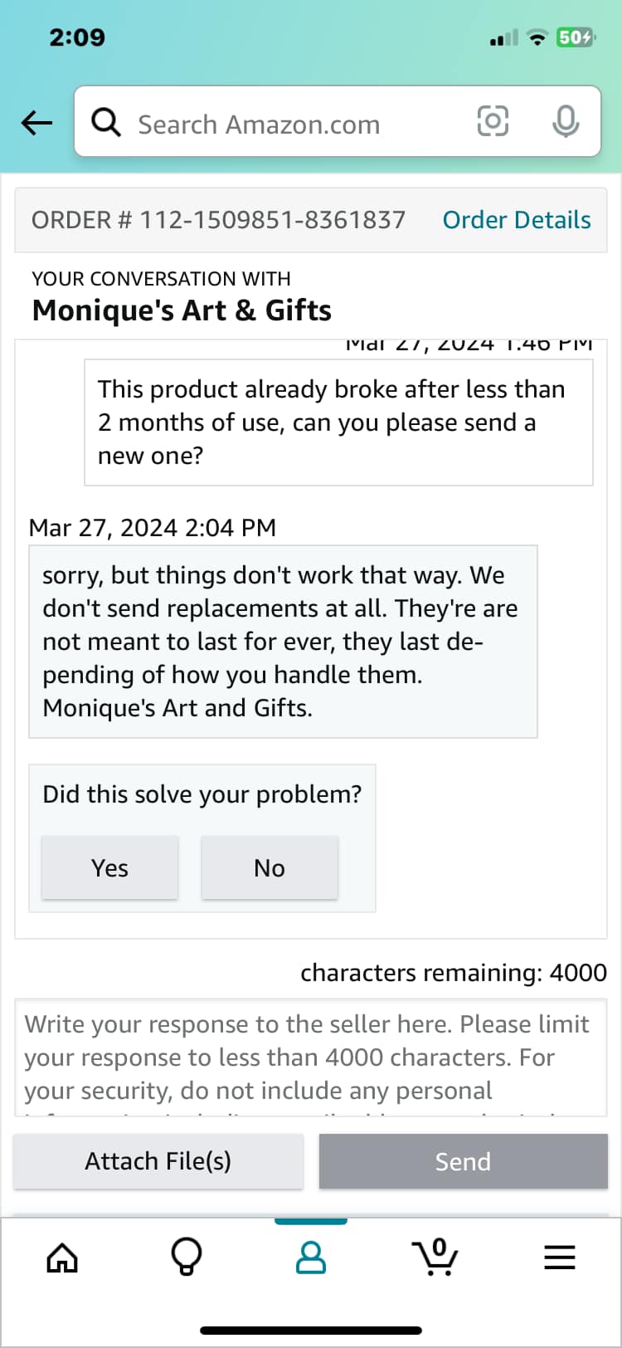622x1348 pixels.
Task: Tap the microphone voice search icon
Action: pos(566,122)
